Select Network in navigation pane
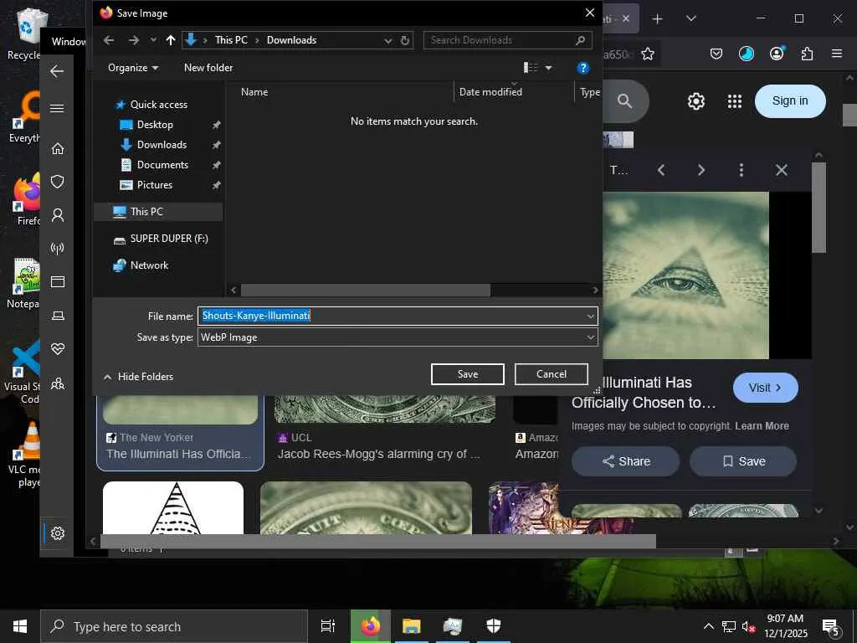 click(149, 265)
